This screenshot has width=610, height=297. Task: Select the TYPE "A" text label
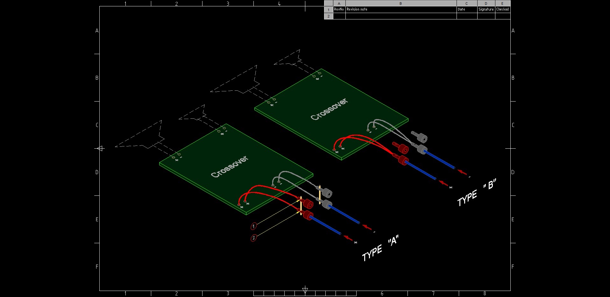380,248
